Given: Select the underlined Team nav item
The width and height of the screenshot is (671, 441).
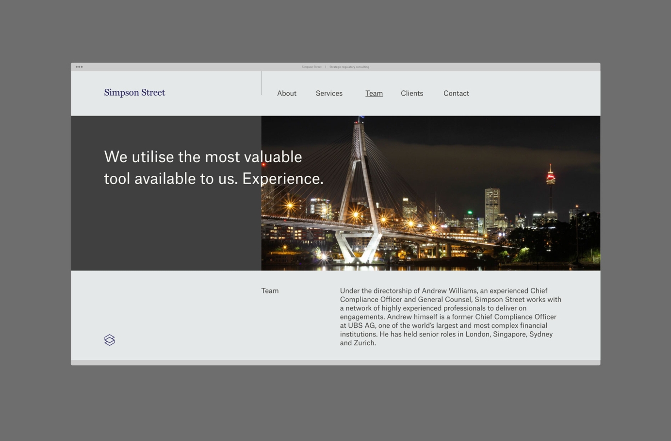Looking at the screenshot, I should click(x=374, y=93).
